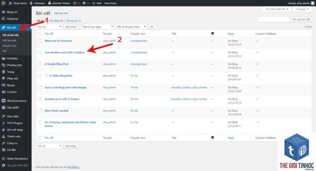Open the WordPress logo menu

tap(3, 3)
